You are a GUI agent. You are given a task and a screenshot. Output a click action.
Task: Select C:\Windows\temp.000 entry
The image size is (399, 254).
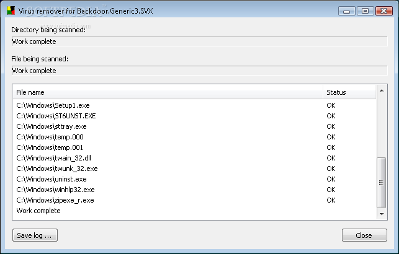click(50, 137)
